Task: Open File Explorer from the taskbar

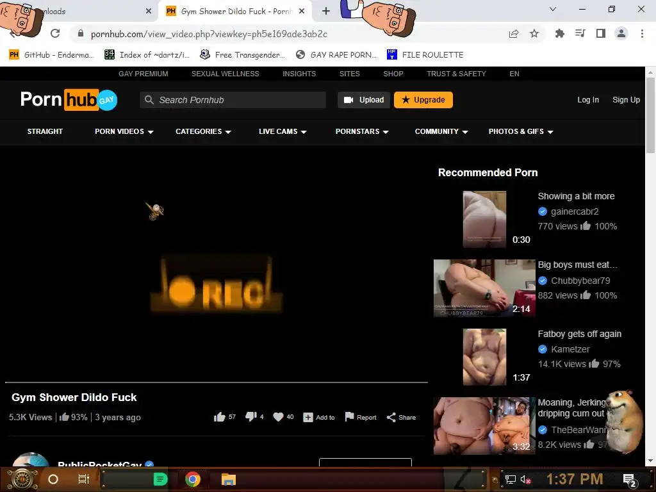Action: click(x=229, y=479)
